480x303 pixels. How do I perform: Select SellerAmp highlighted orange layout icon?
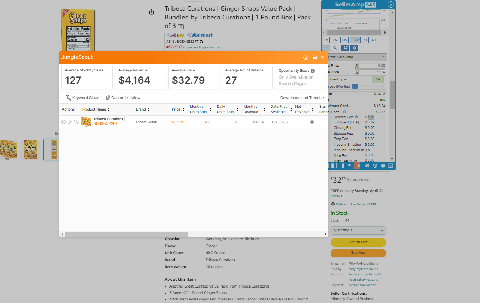tap(357, 166)
